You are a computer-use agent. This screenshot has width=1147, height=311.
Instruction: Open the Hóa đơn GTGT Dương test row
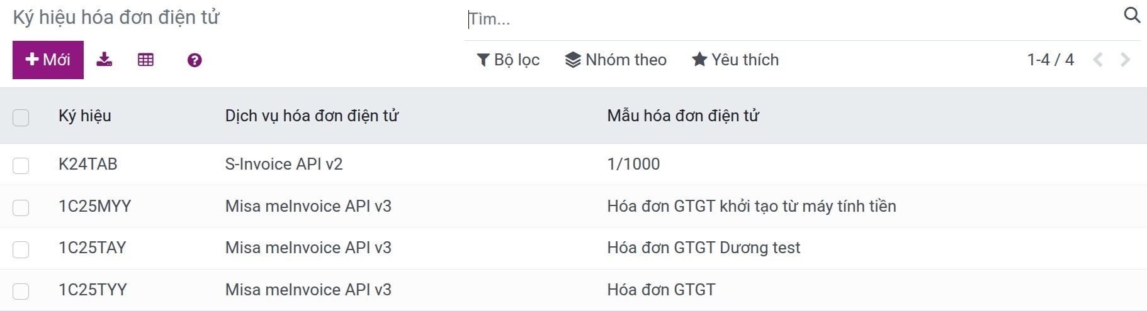[703, 248]
